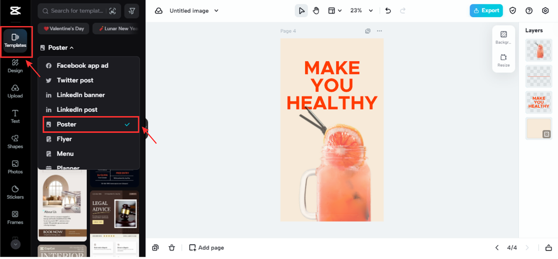
Task: Click the image search icon in search box
Action: (112, 11)
